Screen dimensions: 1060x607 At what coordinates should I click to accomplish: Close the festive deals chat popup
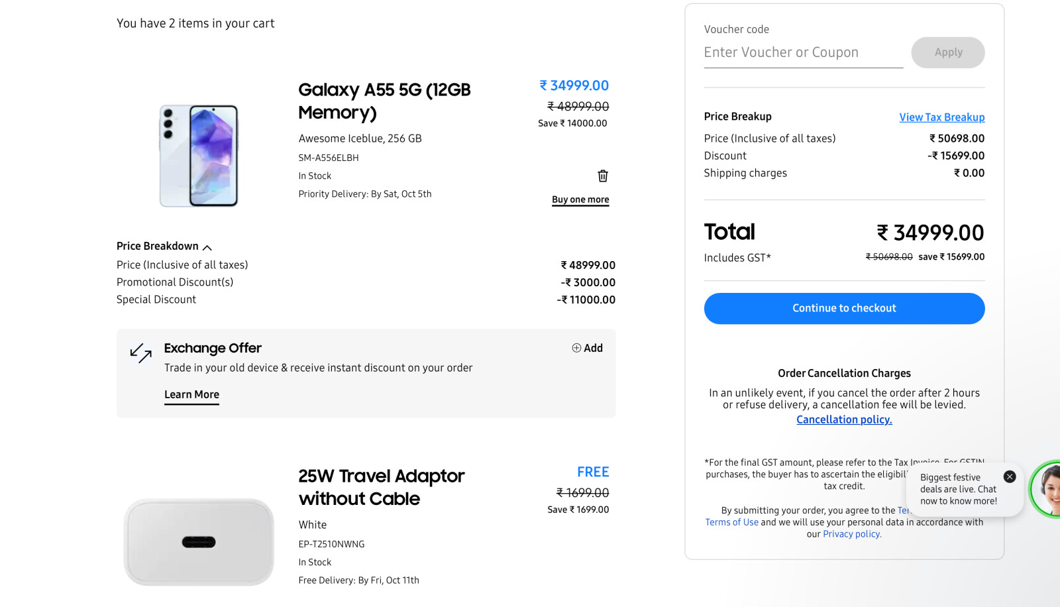tap(1010, 476)
